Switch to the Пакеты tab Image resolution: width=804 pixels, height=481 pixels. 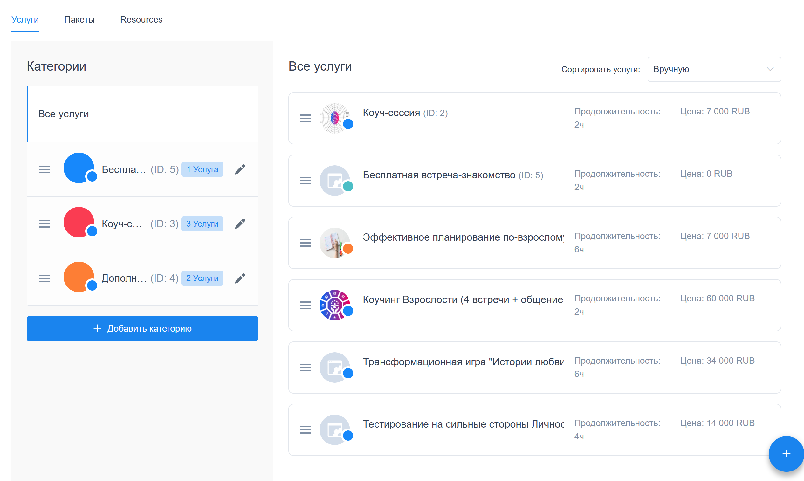point(79,19)
